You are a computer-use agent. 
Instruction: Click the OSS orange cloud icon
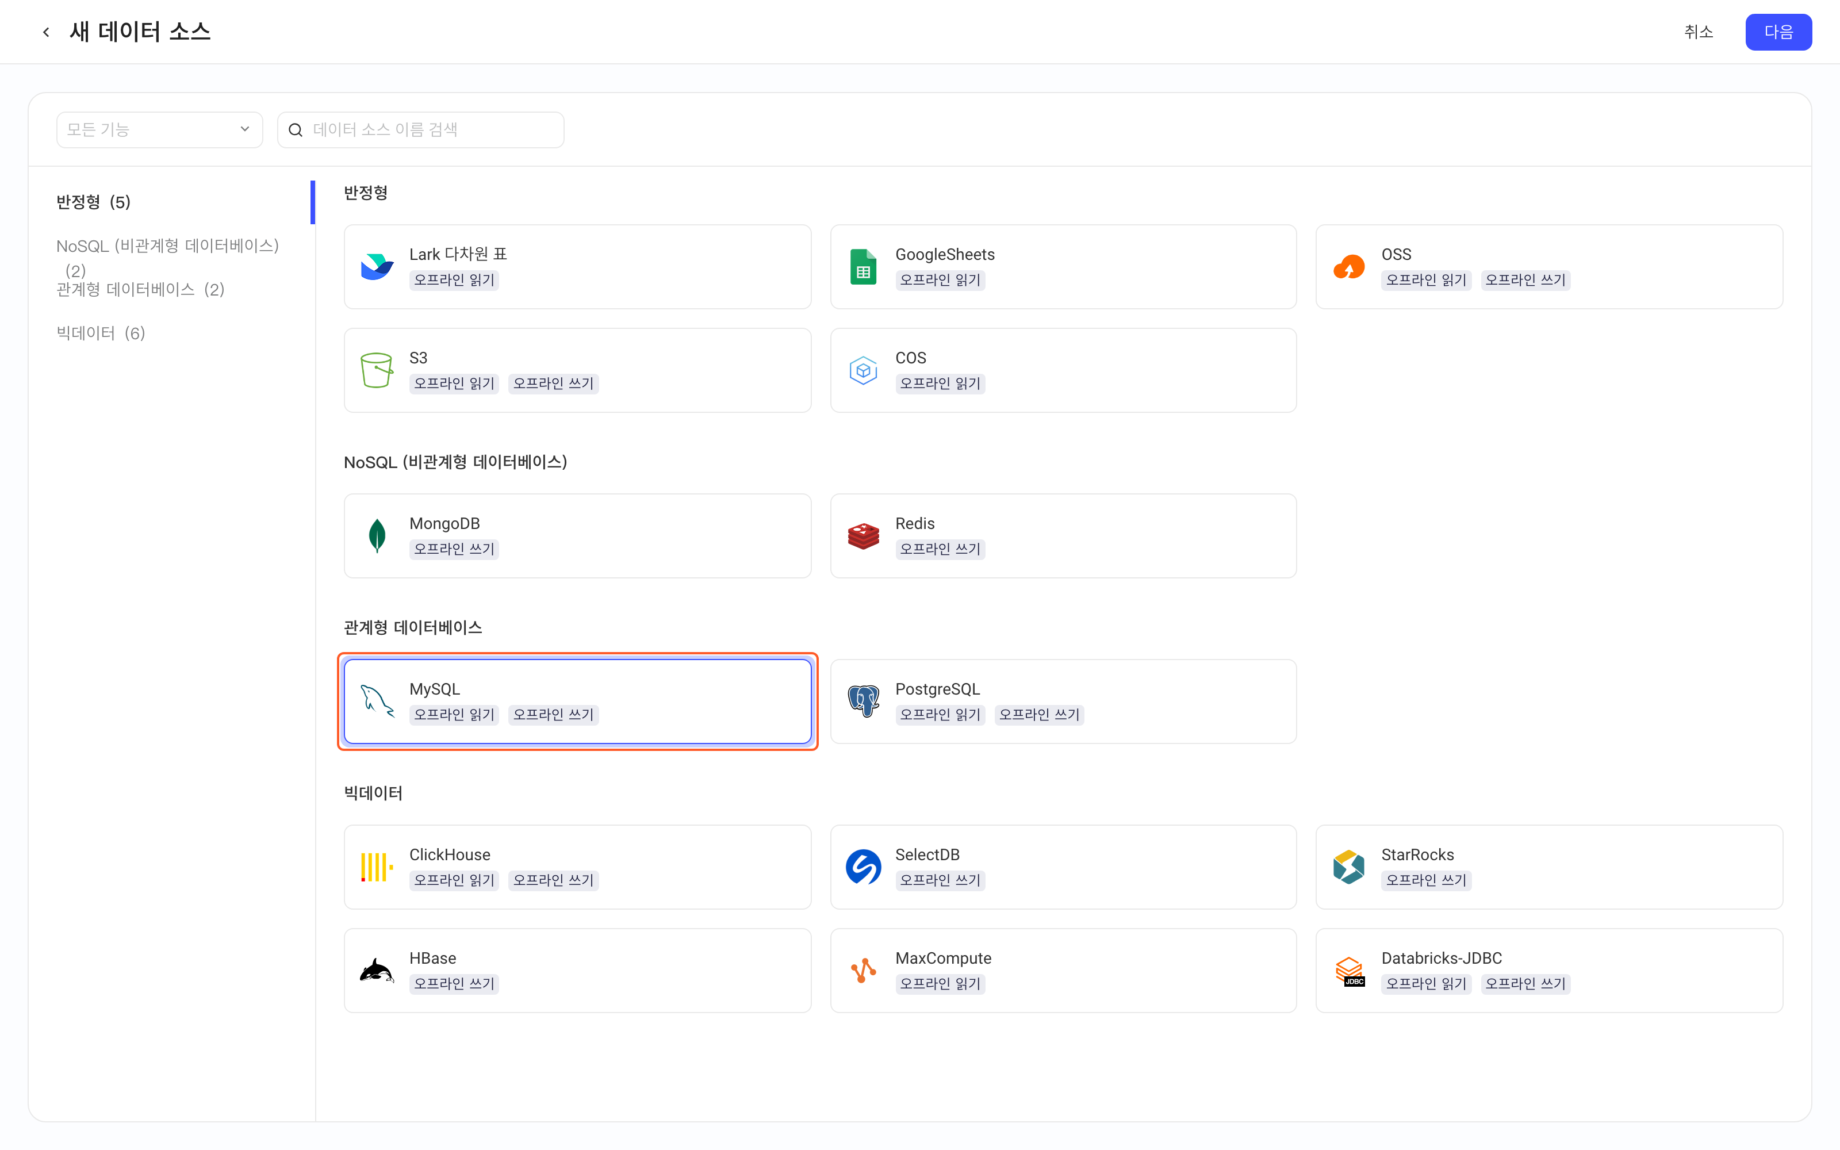(1349, 267)
